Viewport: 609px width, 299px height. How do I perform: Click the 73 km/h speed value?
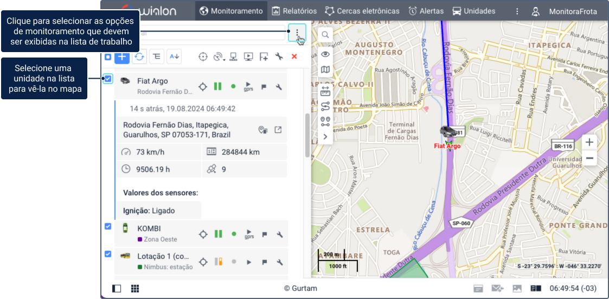pos(150,152)
